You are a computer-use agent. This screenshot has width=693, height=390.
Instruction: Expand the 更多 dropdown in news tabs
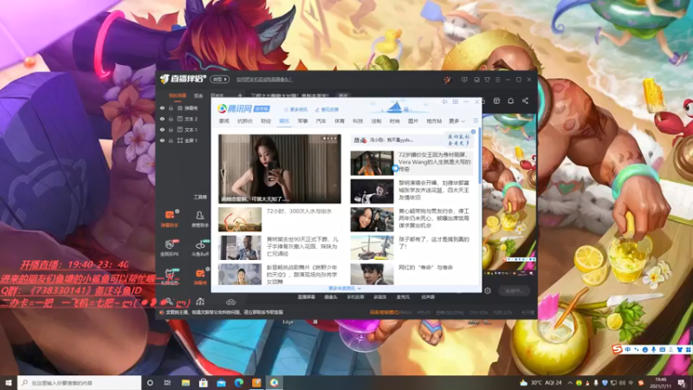457,121
